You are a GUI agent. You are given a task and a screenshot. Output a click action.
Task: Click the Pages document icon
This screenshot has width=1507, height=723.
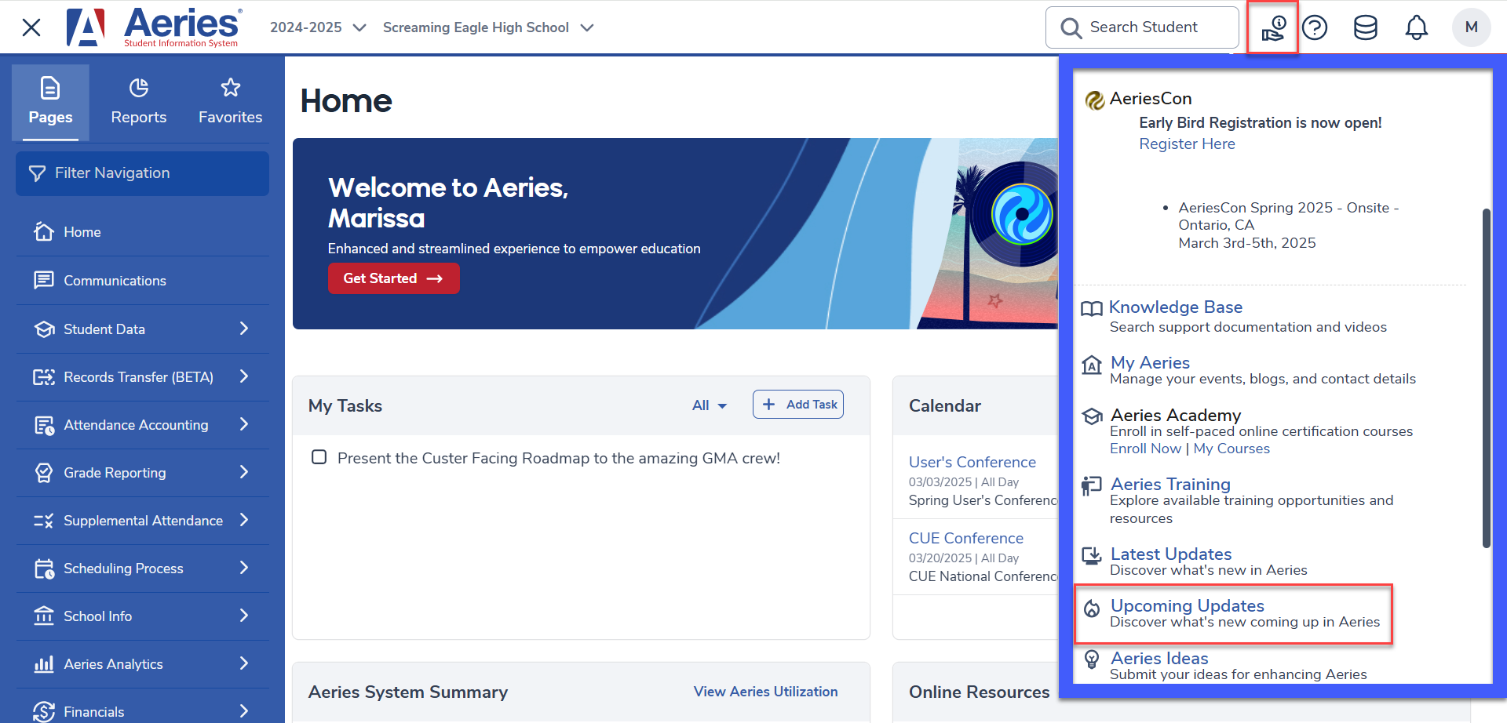click(x=50, y=88)
